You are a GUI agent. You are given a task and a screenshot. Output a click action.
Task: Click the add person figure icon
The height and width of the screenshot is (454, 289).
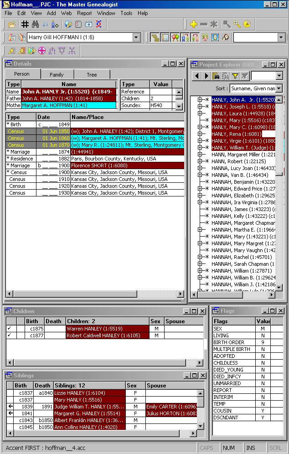pos(55,24)
